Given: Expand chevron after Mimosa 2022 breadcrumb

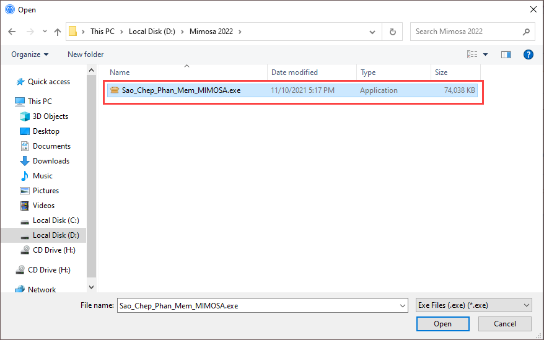Looking at the screenshot, I should 240,32.
